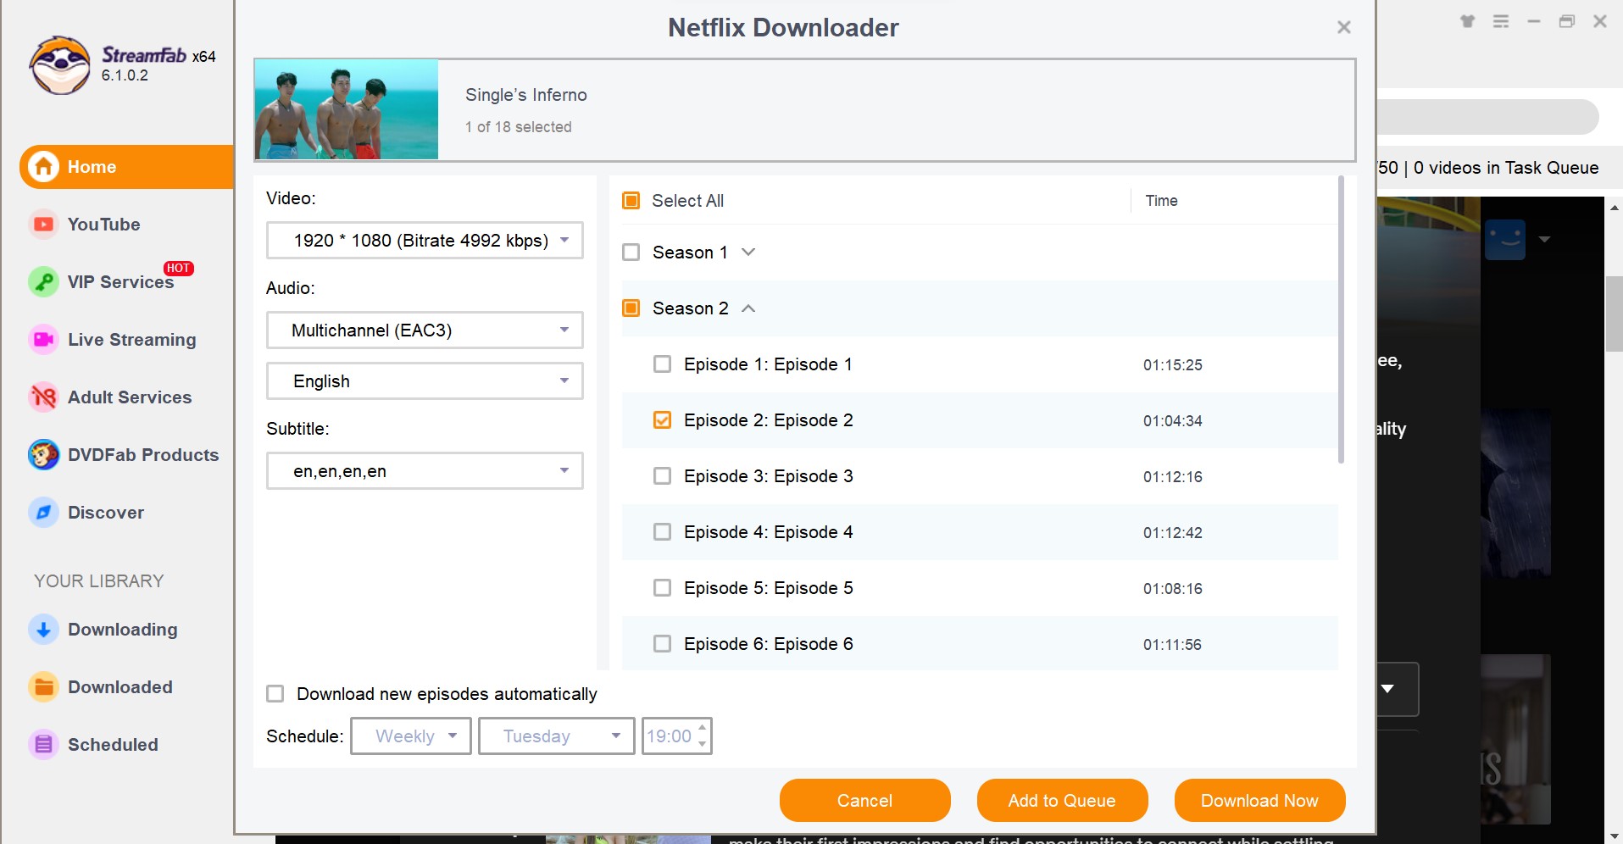Toggle the Select All checkbox
1623x844 pixels.
click(631, 201)
